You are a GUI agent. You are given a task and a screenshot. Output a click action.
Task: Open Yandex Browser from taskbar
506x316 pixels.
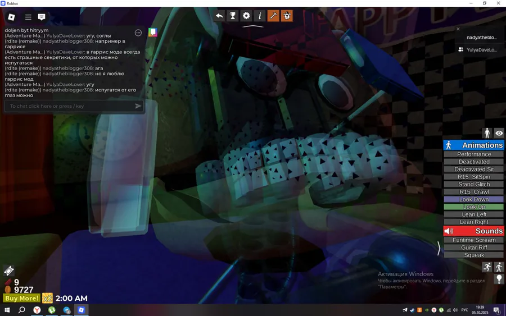tap(37, 310)
